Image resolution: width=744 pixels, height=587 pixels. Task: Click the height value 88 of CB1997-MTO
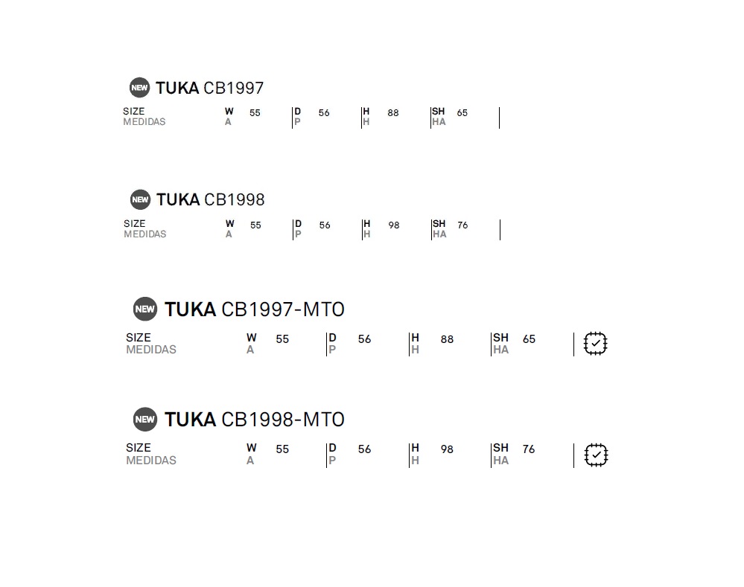click(447, 339)
